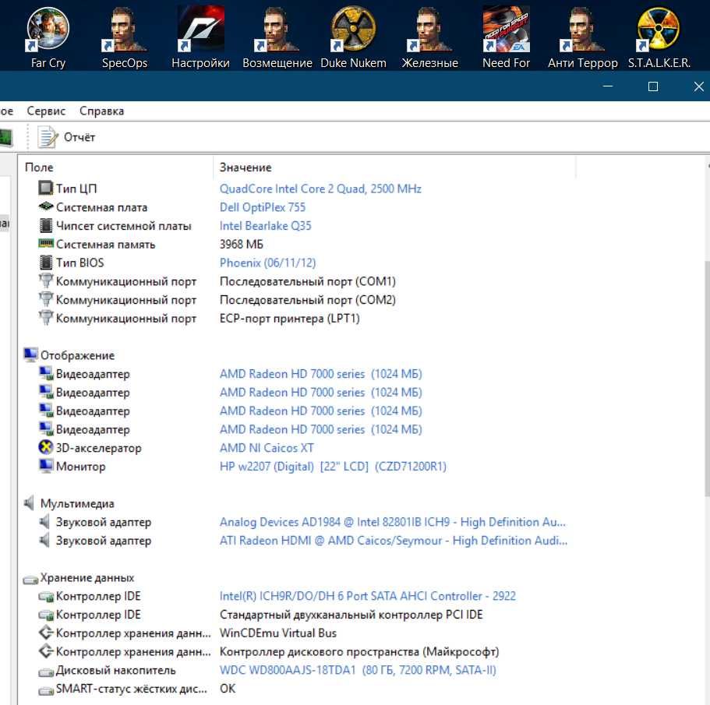Select the WinCDEmu Virtual Bus value
Viewport: 710px width, 705px height.
point(278,633)
